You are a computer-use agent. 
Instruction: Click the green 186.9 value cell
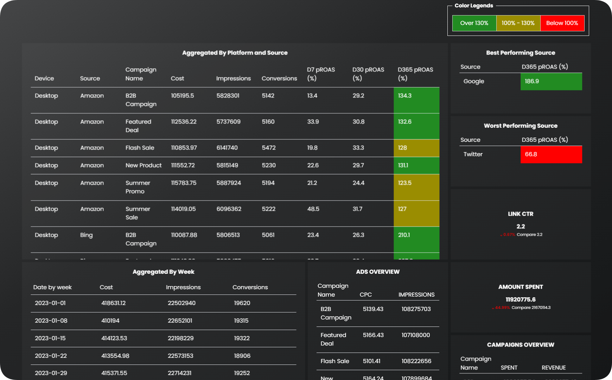(551, 82)
